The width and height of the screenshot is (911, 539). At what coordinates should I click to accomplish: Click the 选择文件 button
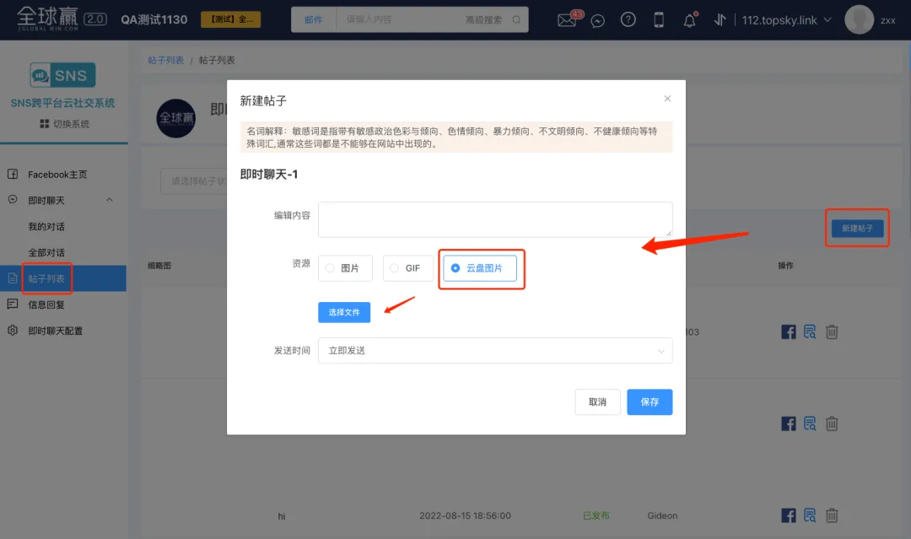pos(344,312)
